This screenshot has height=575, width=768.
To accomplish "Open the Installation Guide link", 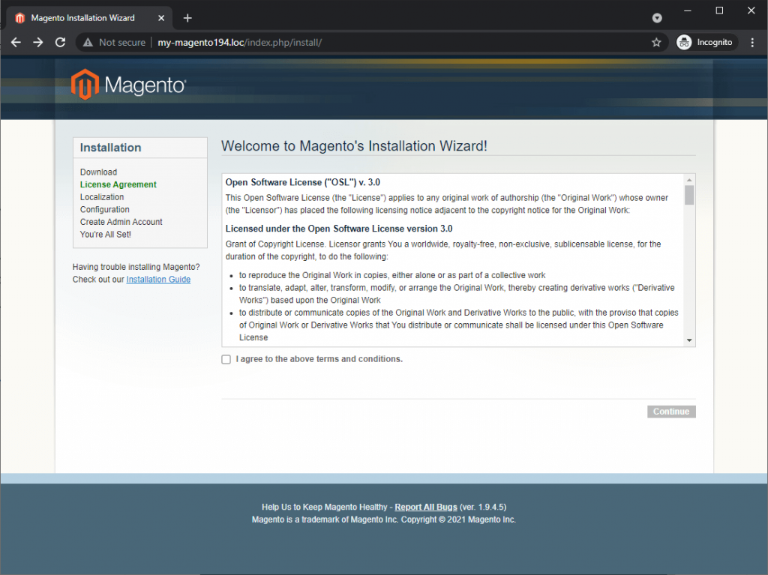I will click(x=158, y=279).
